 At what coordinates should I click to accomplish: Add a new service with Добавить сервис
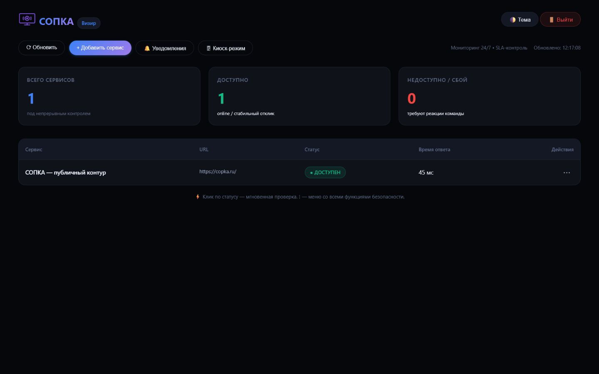100,48
